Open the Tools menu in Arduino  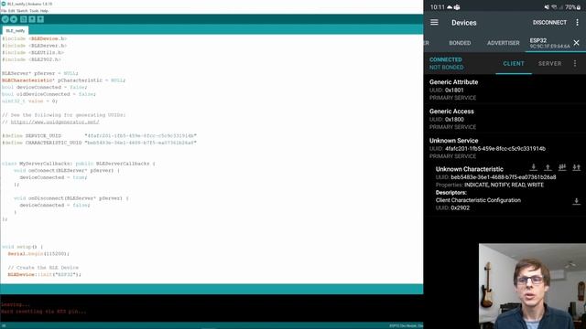(x=34, y=11)
